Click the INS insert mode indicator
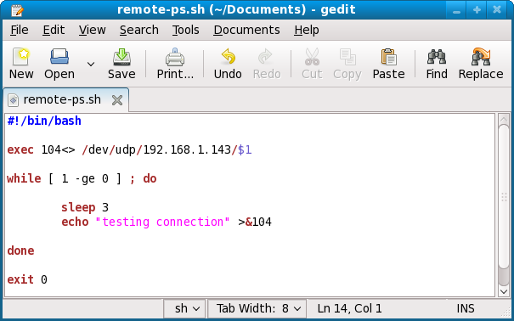Screen dimensions: 514x321 (x=466, y=308)
